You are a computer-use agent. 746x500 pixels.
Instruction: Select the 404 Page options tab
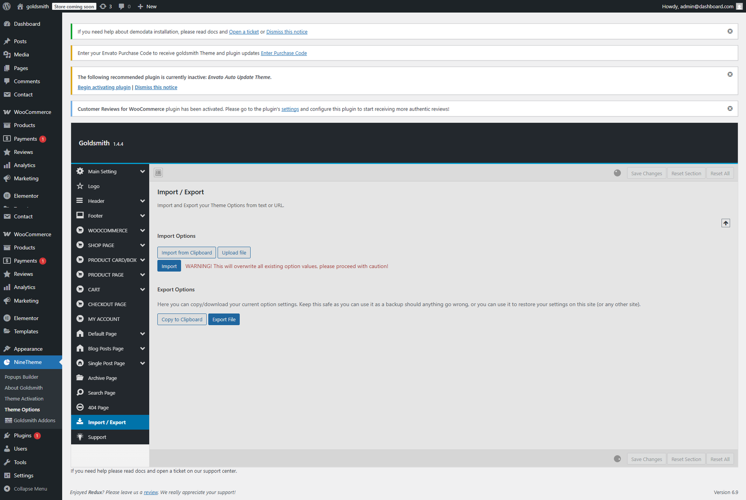[98, 408]
